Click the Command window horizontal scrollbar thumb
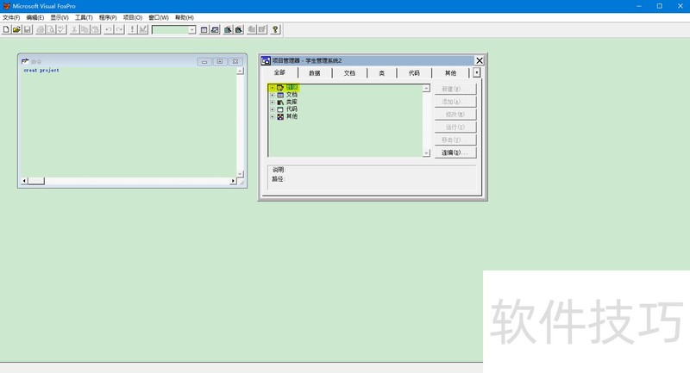 tap(36, 181)
